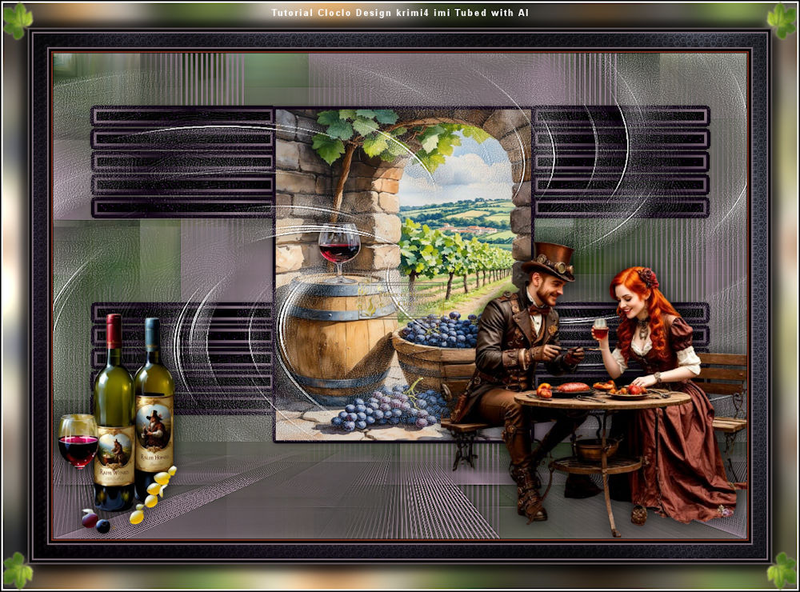Click the bottom-left green leaf corner ornament
Screen dimensions: 800x592
click(18, 570)
